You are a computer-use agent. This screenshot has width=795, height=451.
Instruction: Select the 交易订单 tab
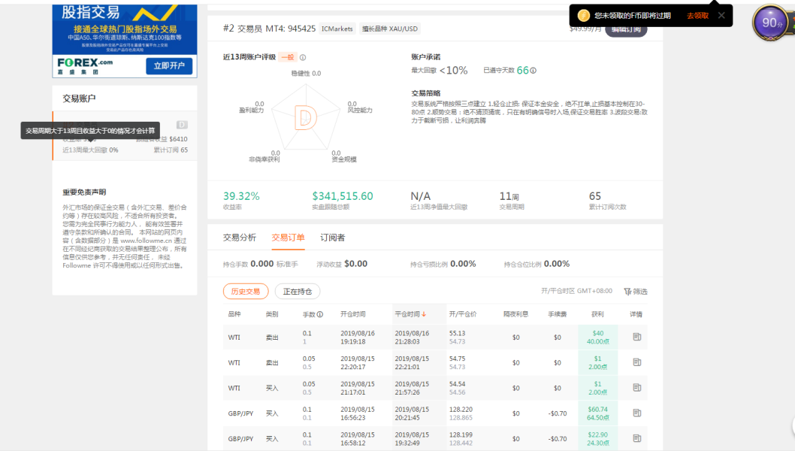[x=288, y=238]
